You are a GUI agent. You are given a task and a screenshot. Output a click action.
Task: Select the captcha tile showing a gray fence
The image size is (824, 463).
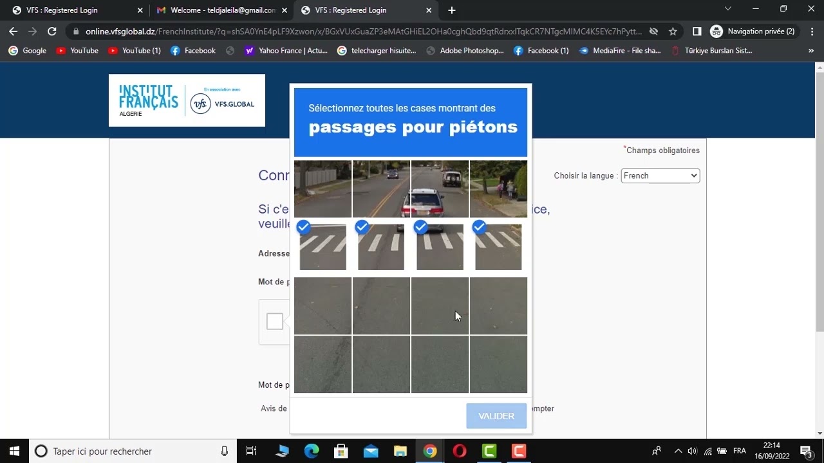(323, 189)
